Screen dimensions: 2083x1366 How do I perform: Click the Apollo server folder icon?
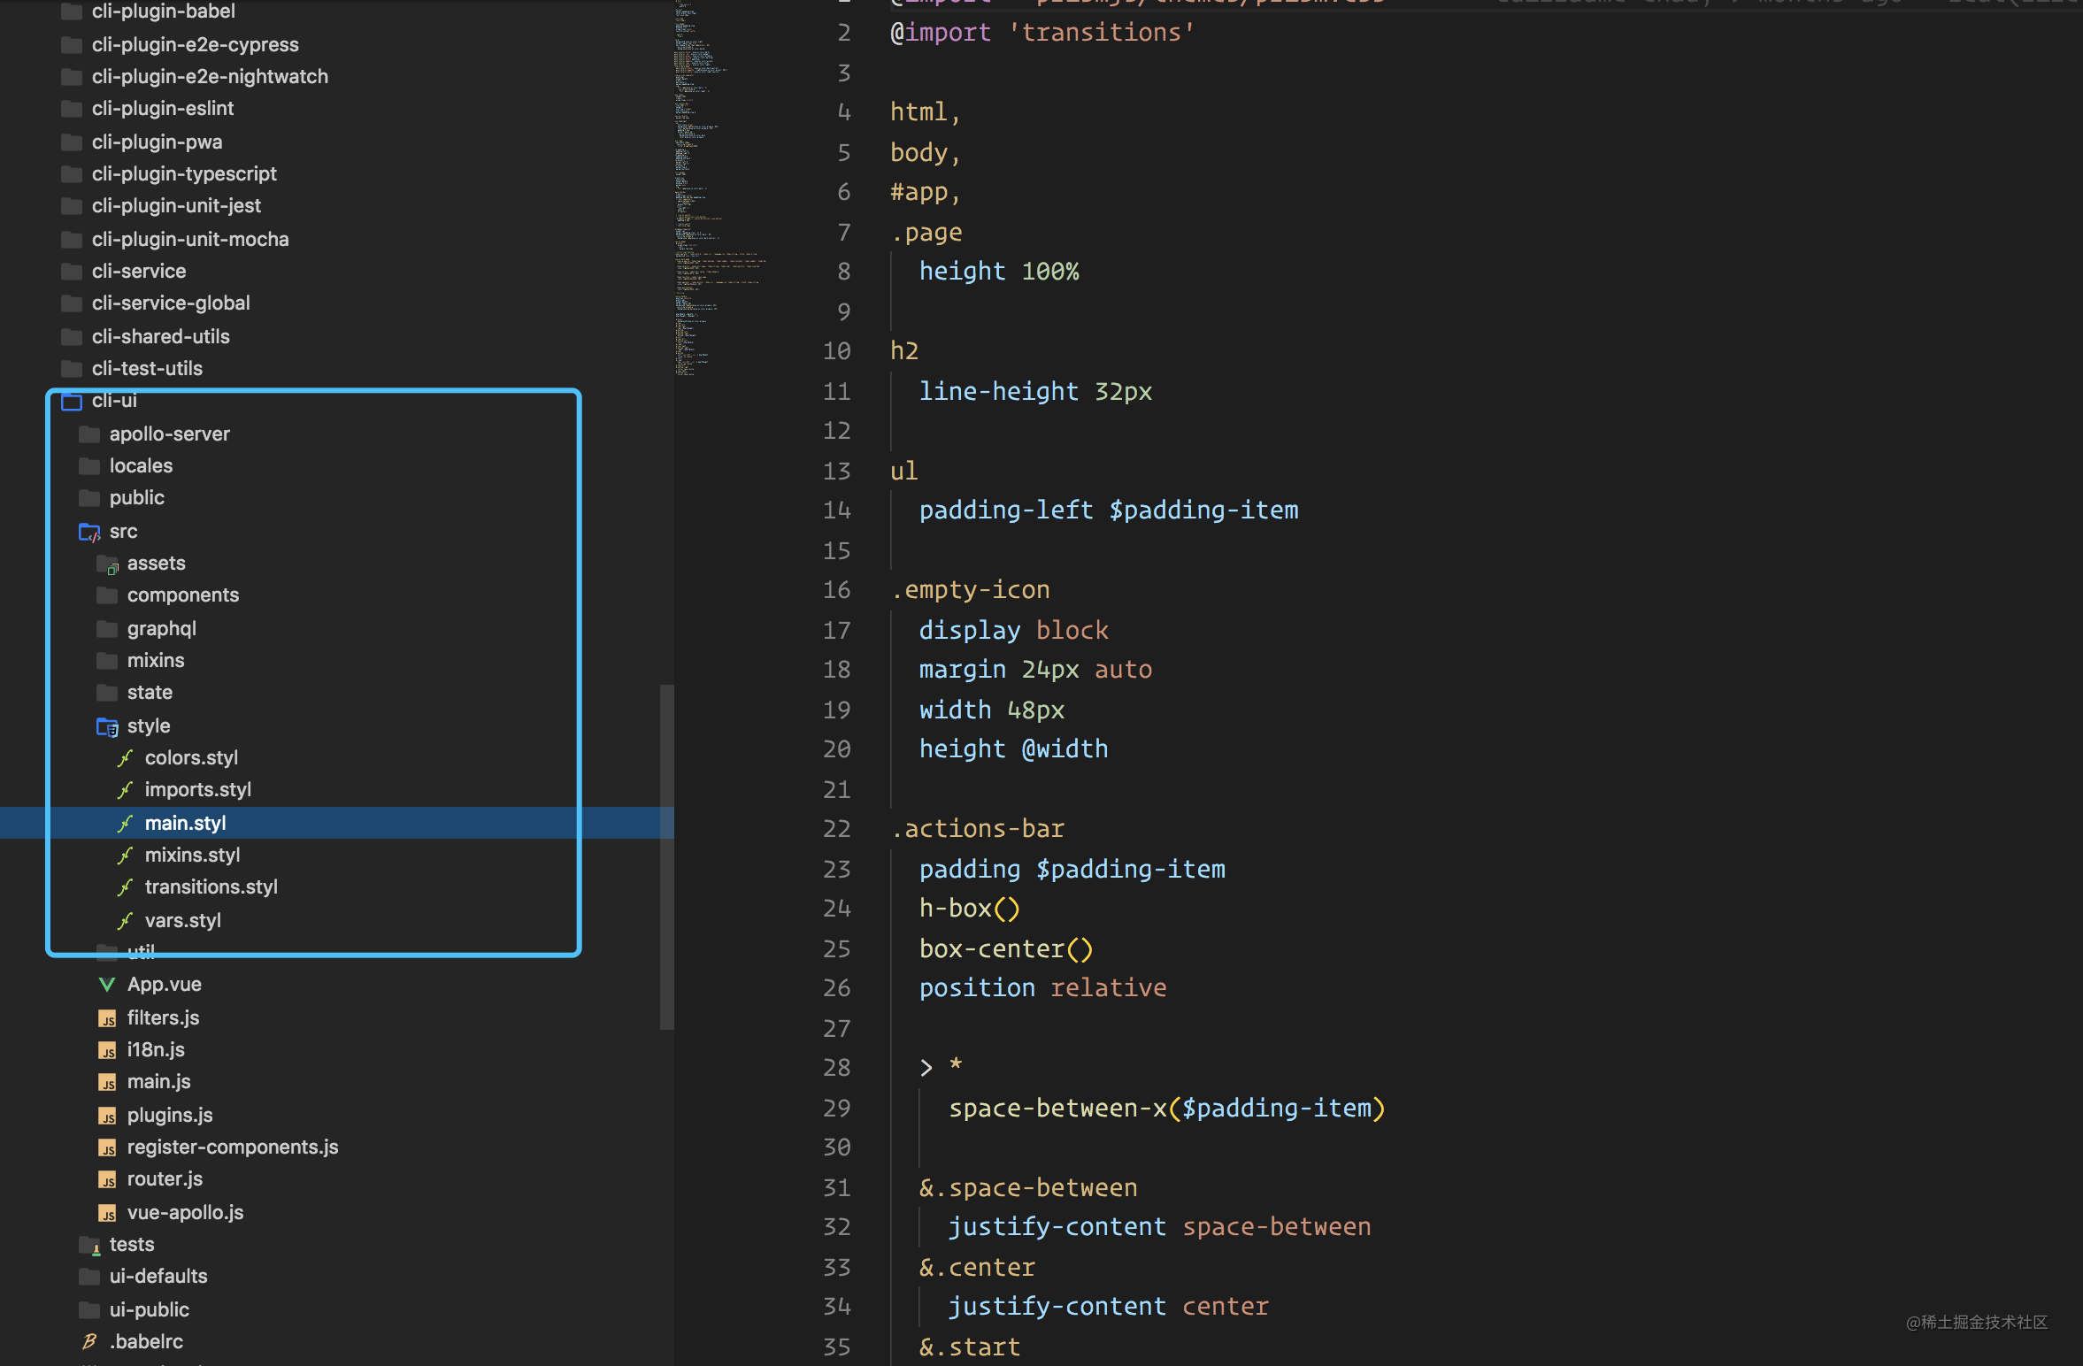[87, 433]
